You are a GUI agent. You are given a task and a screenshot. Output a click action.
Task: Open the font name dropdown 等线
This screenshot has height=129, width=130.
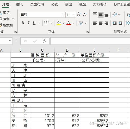(x=64, y=15)
